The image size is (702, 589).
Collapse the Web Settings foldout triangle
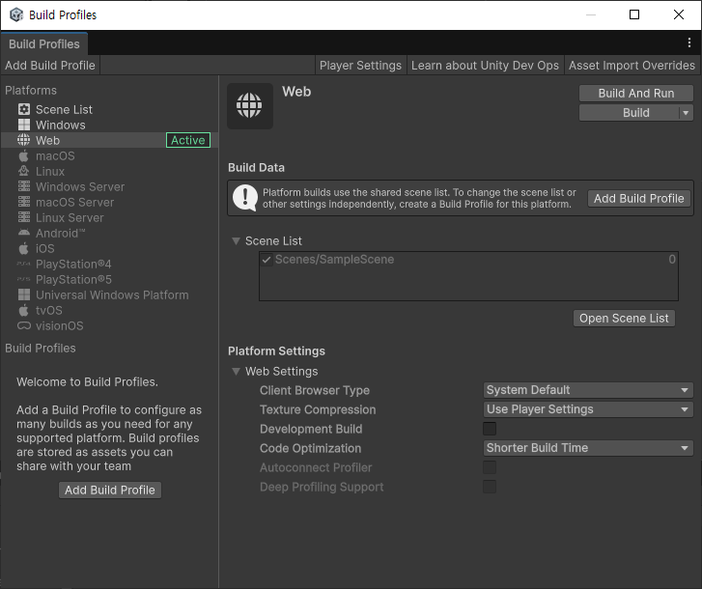click(236, 371)
